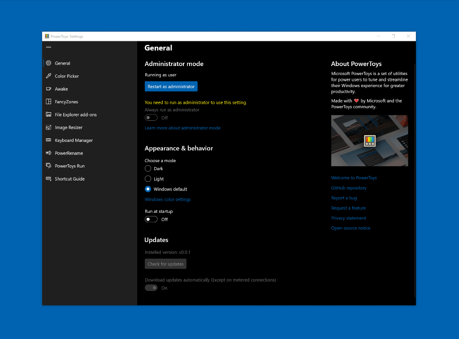Open the Color Picker page
Viewport: 459px width, 339px height.
coord(90,76)
